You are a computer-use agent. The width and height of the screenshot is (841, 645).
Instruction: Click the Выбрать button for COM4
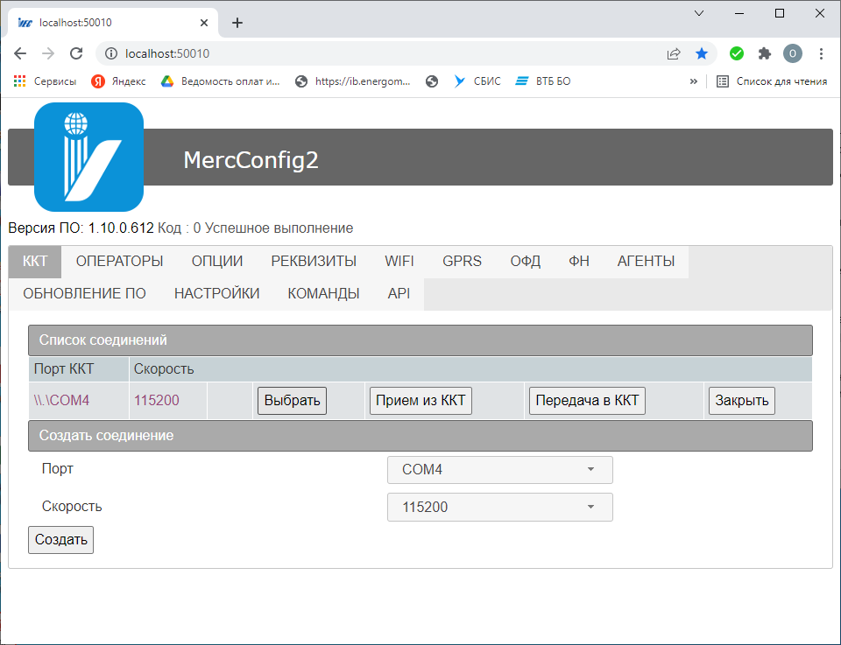coord(293,401)
